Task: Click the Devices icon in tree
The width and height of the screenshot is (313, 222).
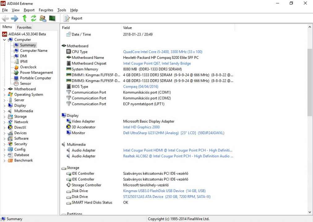Action: pos(10,133)
